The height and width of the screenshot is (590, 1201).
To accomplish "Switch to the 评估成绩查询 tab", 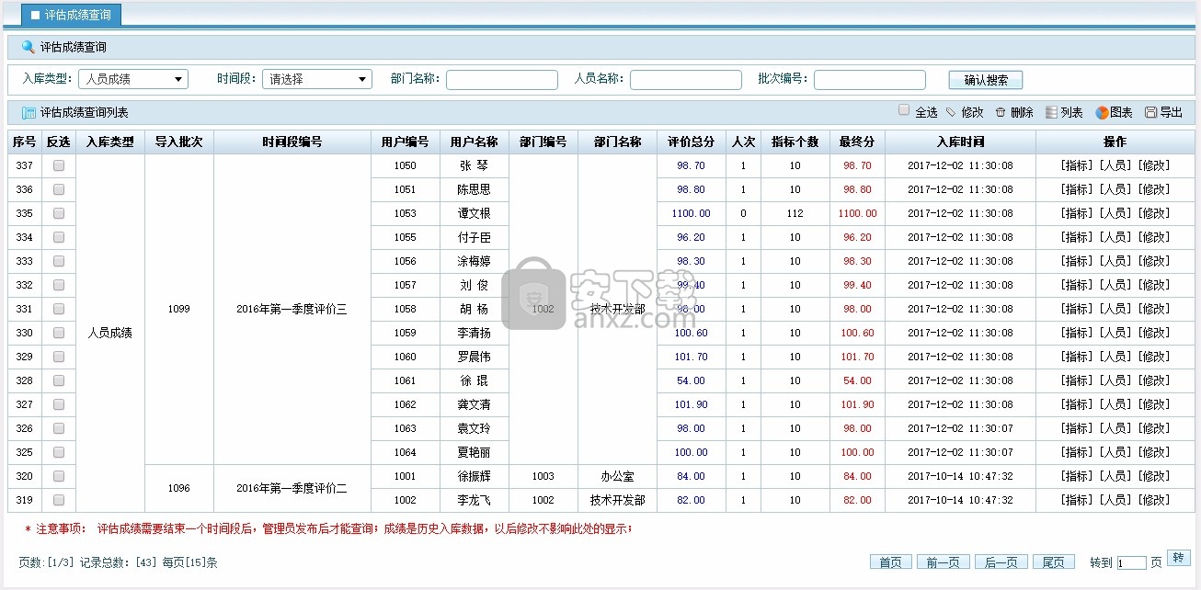I will click(x=71, y=15).
